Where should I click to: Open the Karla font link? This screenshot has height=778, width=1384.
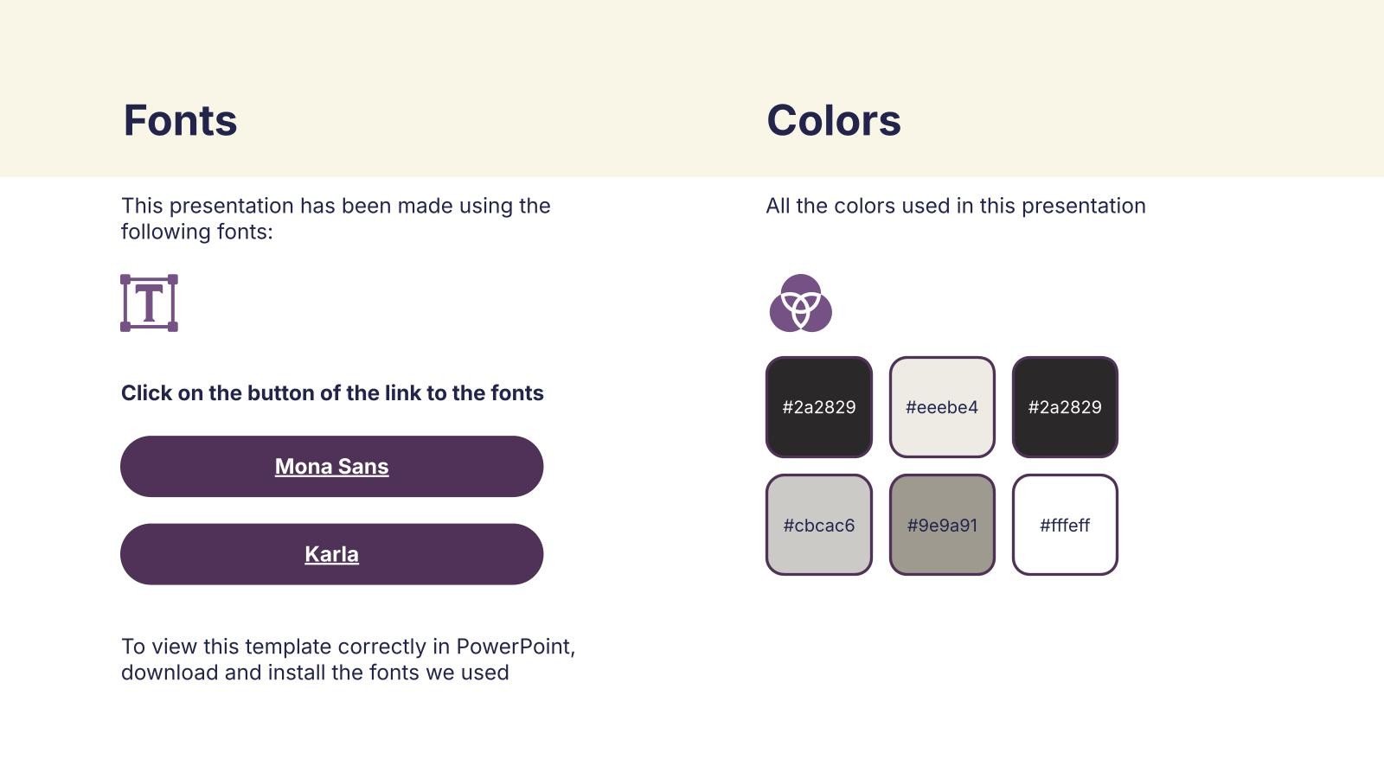[331, 554]
